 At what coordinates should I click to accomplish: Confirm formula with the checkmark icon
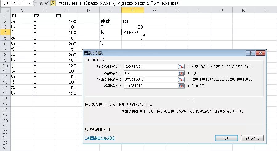coord(47,3)
